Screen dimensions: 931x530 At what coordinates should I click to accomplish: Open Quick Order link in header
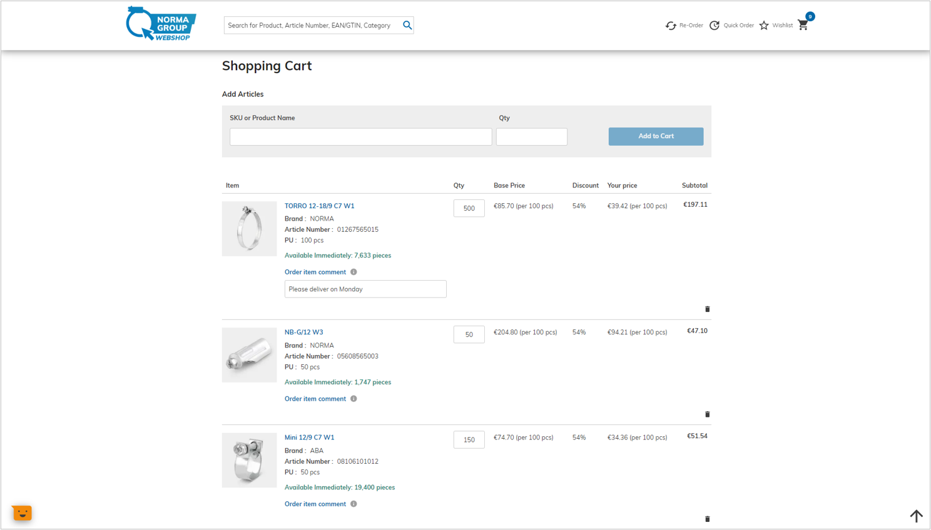coord(738,26)
